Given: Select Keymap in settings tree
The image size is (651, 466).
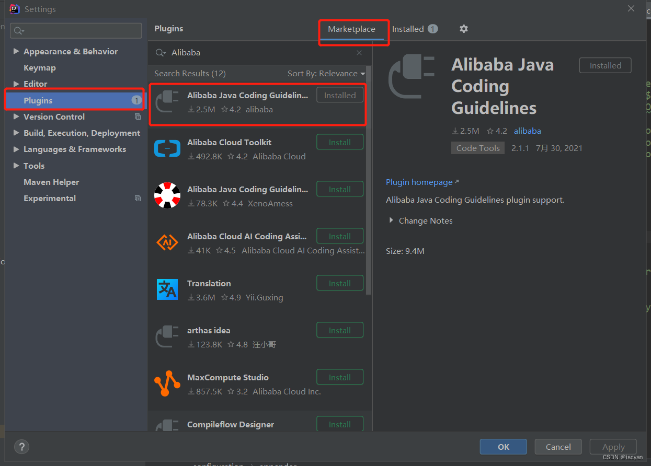Looking at the screenshot, I should (40, 67).
